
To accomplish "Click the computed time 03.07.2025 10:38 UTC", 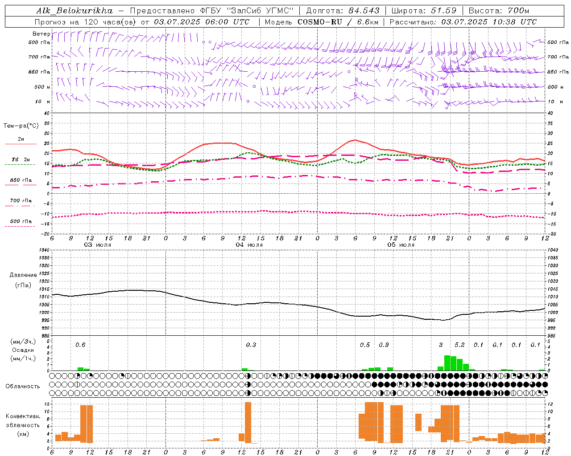I will pyautogui.click(x=489, y=22).
